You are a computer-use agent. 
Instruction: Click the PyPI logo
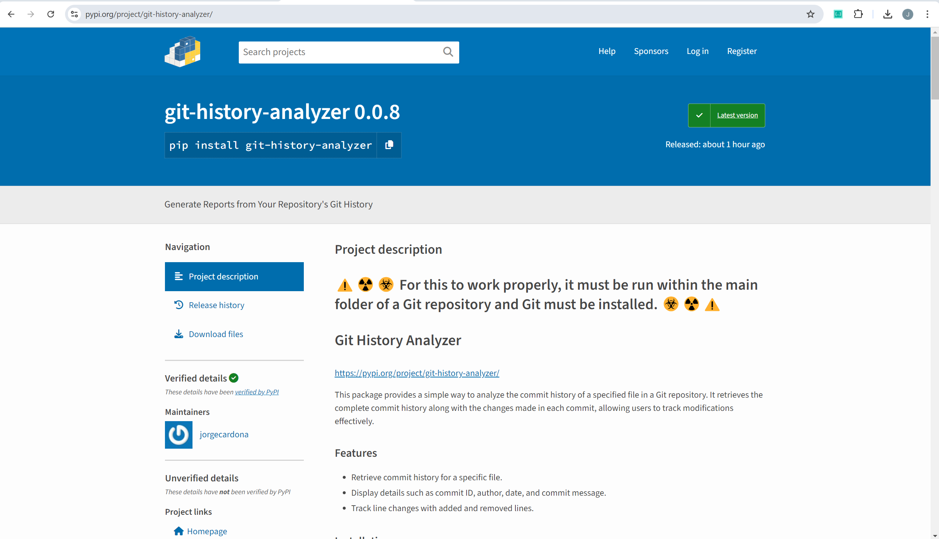point(182,51)
